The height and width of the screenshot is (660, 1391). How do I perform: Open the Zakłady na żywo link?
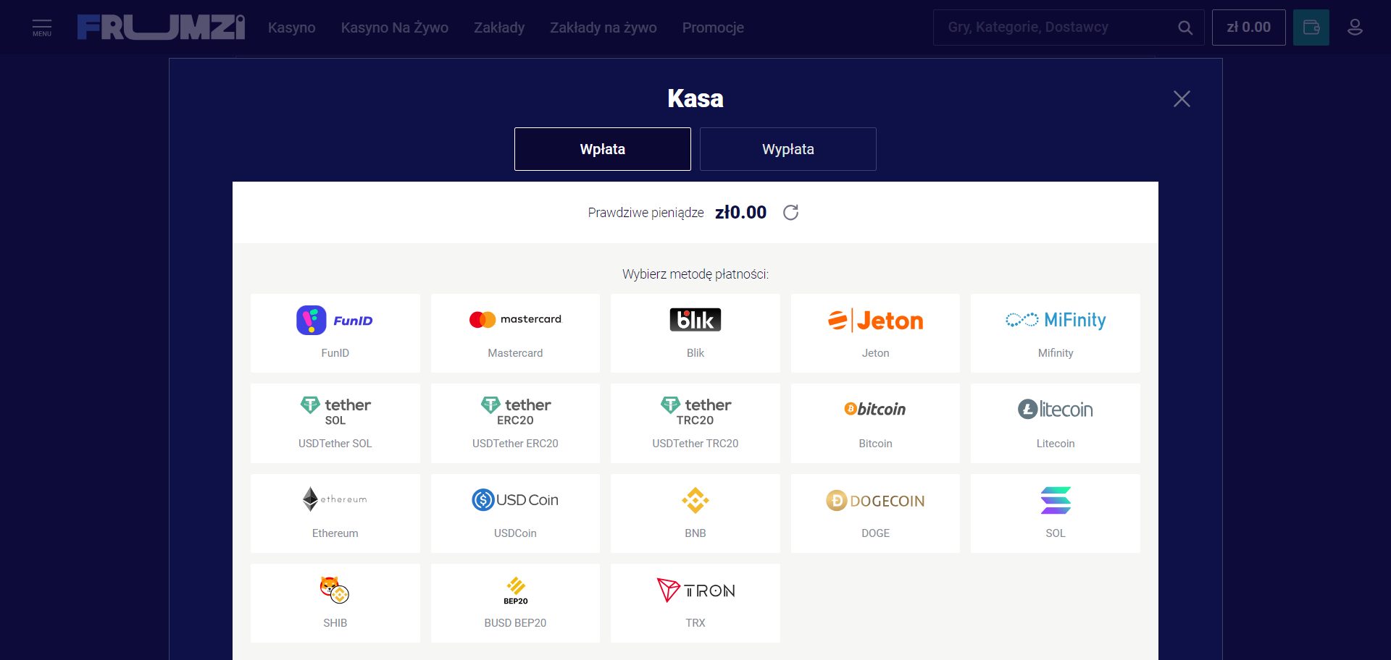click(603, 27)
